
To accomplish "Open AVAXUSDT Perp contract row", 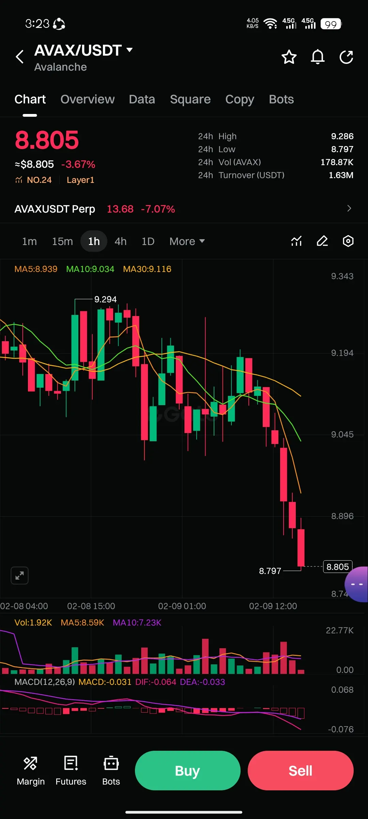I will (184, 209).
